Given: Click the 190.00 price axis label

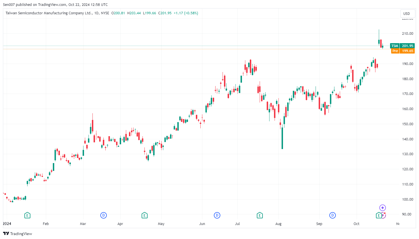Looking at the screenshot, I should (407, 64).
